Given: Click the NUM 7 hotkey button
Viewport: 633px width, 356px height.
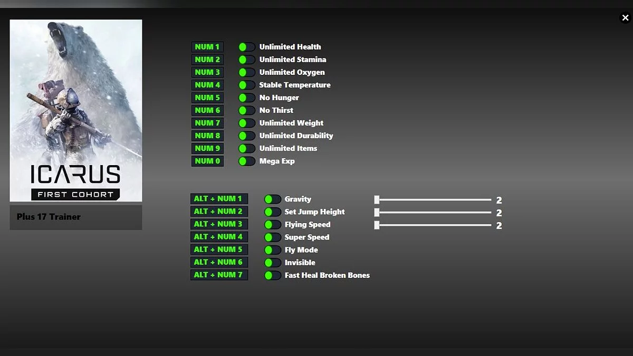Looking at the screenshot, I should [207, 123].
